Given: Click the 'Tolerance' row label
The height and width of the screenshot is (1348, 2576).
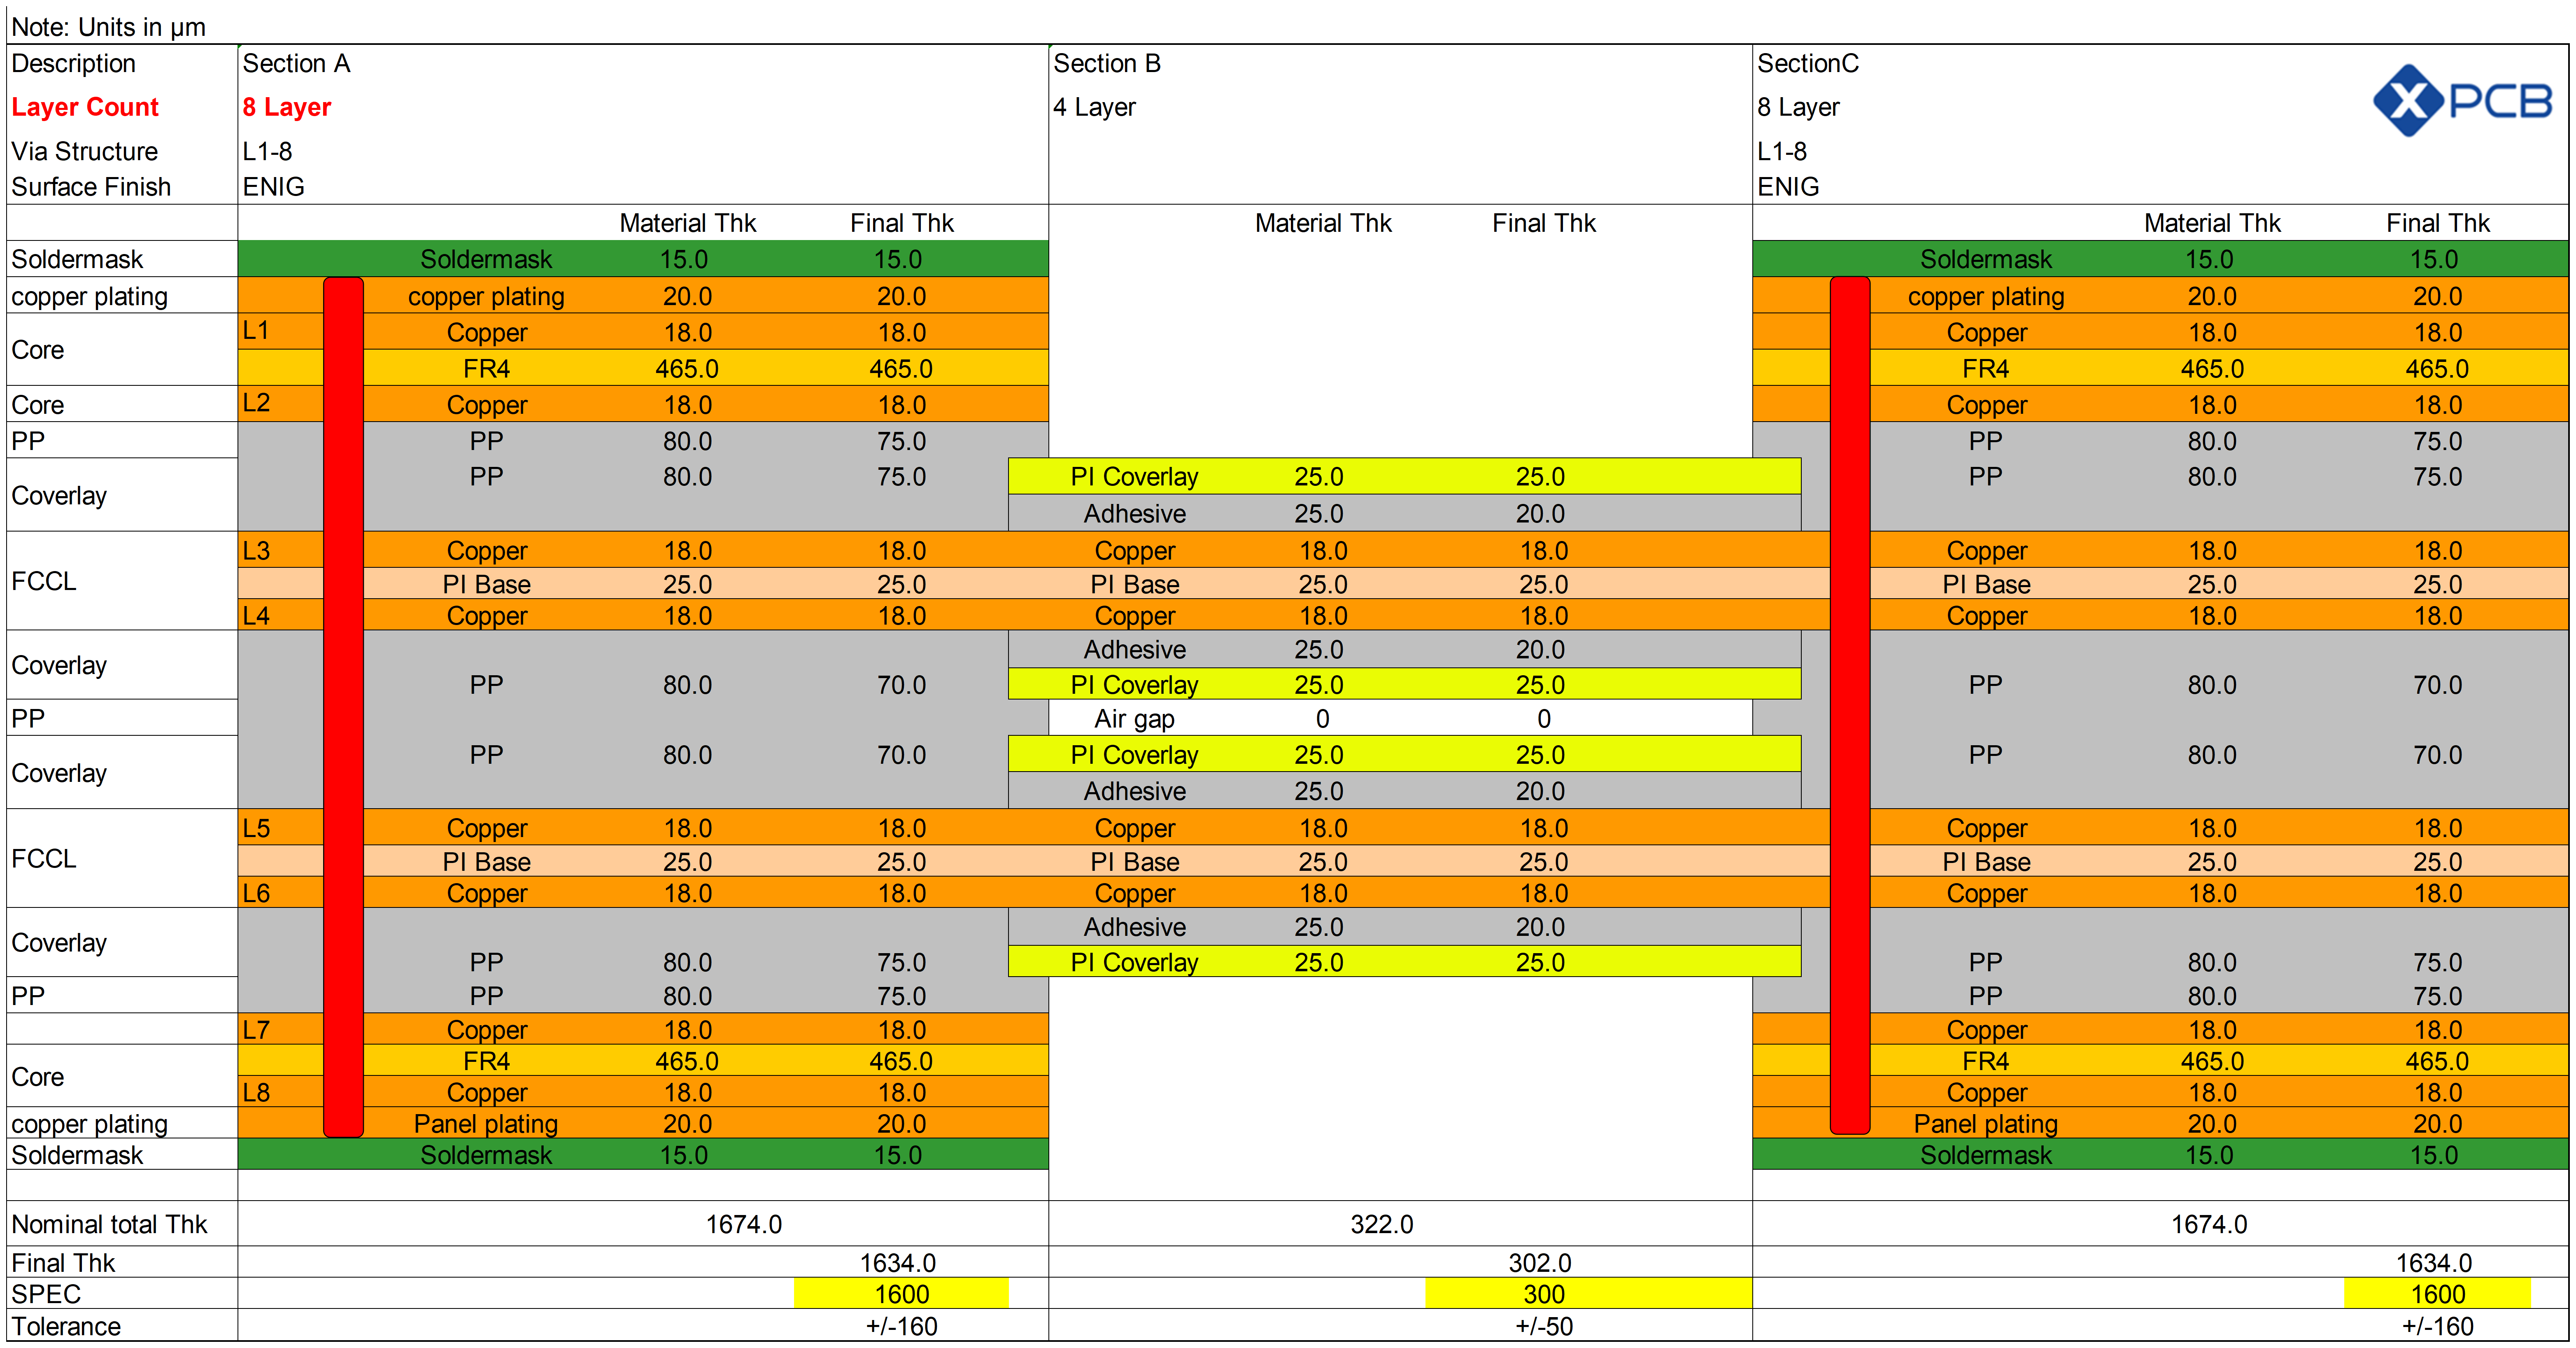Looking at the screenshot, I should [x=66, y=1326].
